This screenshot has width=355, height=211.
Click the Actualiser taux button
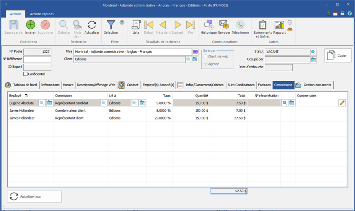point(34,196)
